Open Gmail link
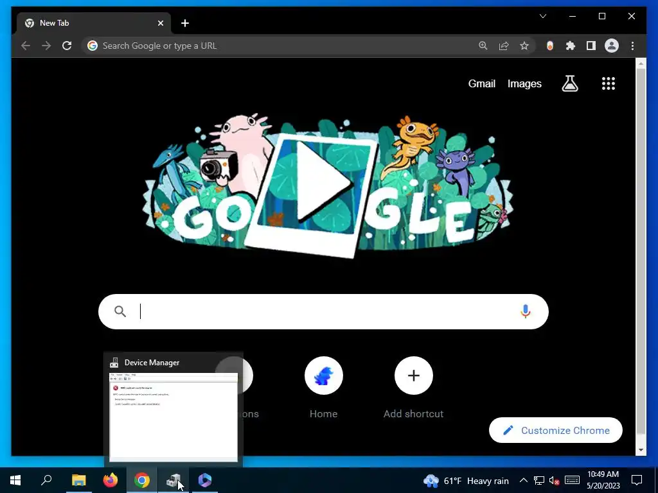Screen dimensions: 658x493 482,84
